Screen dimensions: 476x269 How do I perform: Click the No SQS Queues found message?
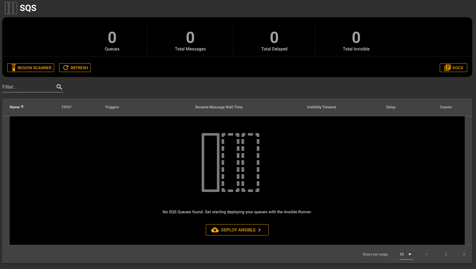pyautogui.click(x=237, y=212)
